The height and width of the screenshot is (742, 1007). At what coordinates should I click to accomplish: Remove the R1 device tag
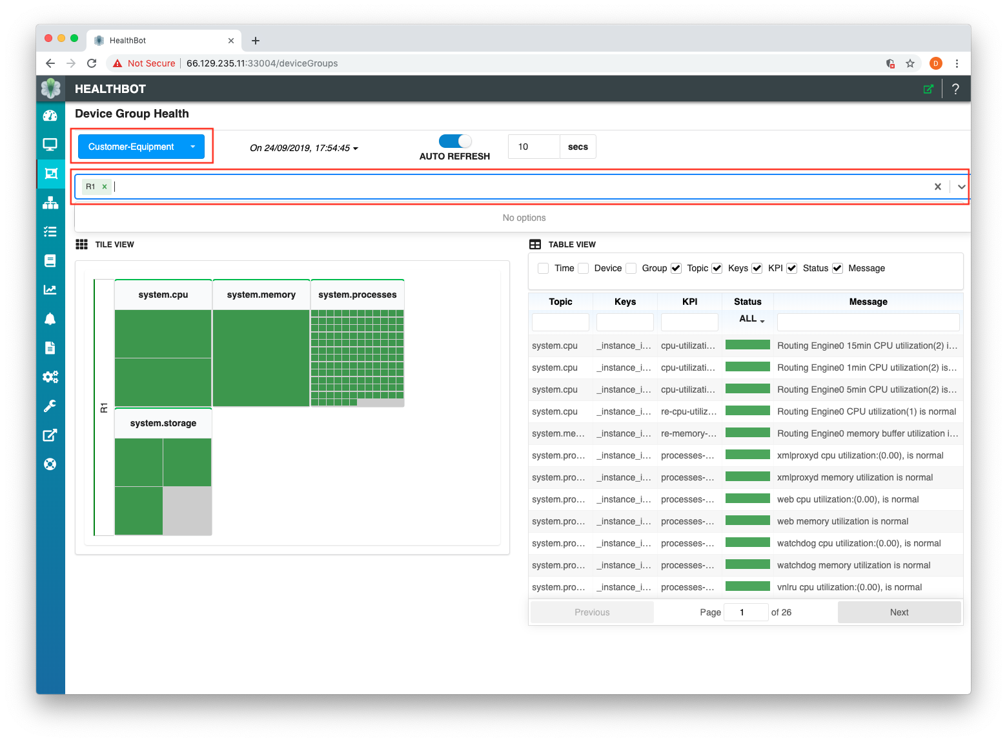[x=105, y=187]
